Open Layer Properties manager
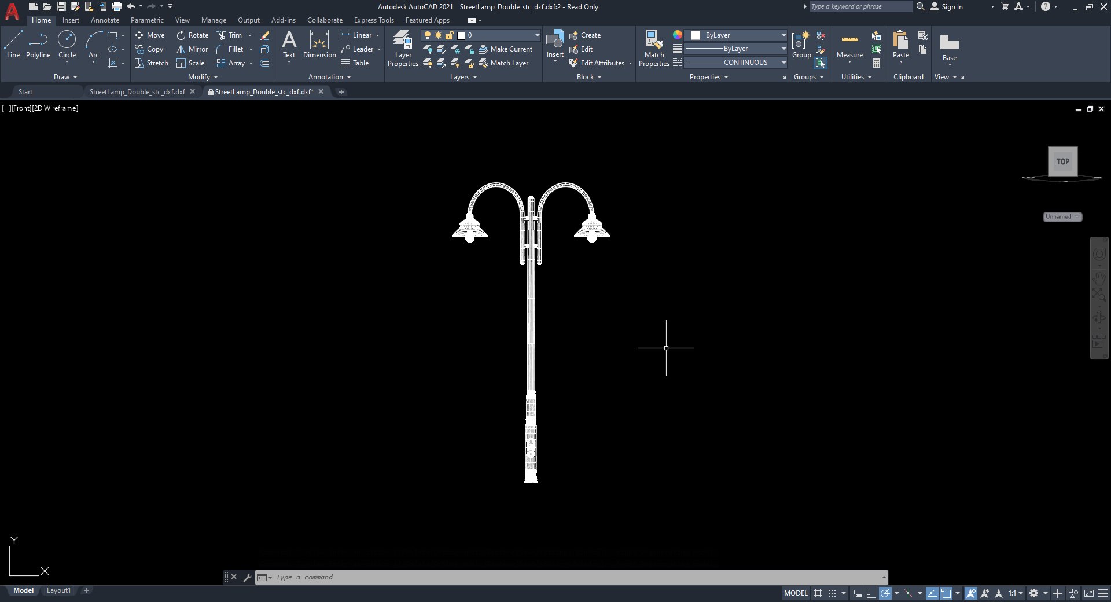Viewport: 1111px width, 602px height. 403,49
